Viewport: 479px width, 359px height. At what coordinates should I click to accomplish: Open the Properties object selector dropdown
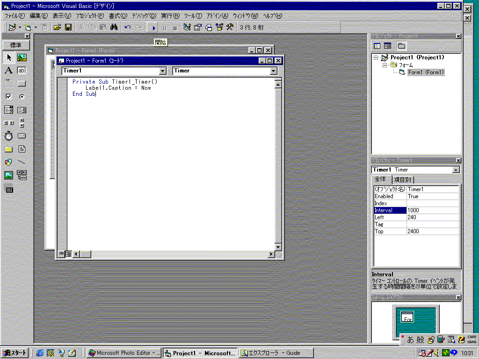(x=456, y=170)
